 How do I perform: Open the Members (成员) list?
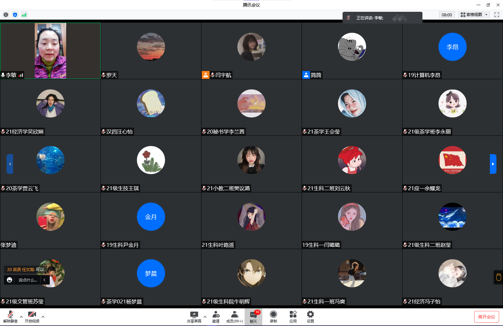pyautogui.click(x=234, y=317)
